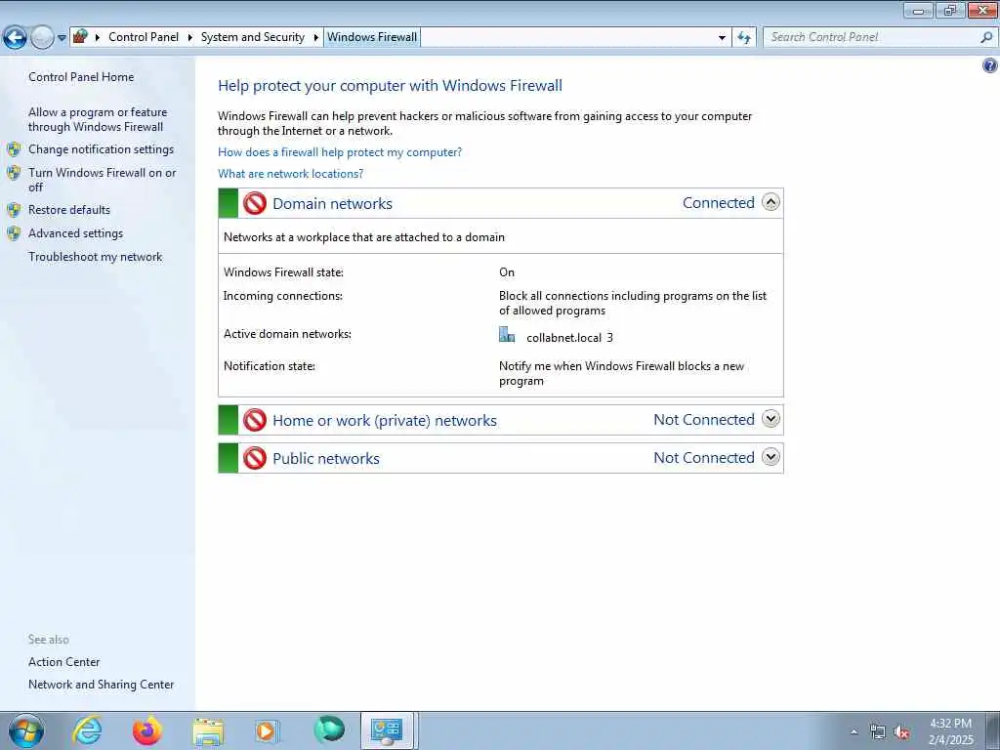1000x750 pixels.
Task: Open Troubleshoot my network
Action: [x=95, y=257]
